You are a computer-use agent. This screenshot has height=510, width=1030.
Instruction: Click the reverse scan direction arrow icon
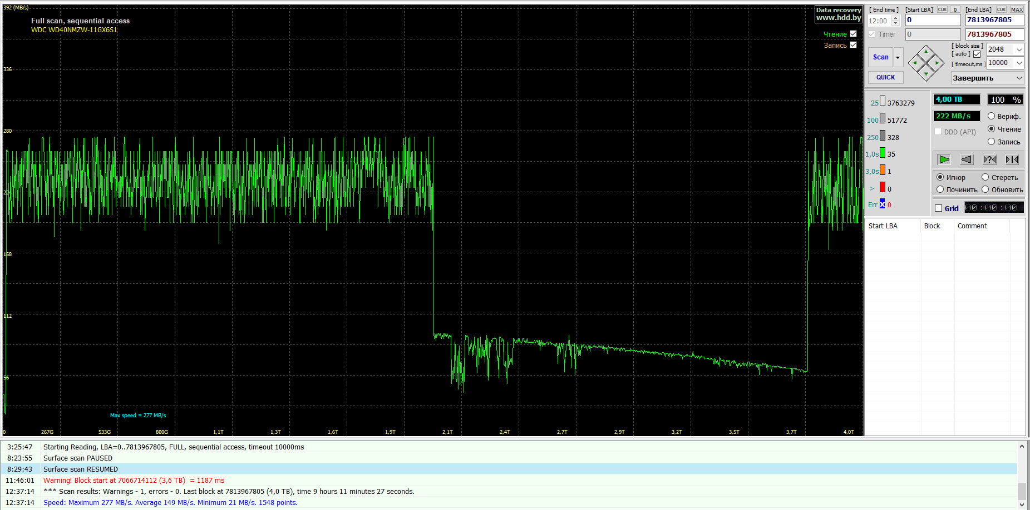pos(967,159)
